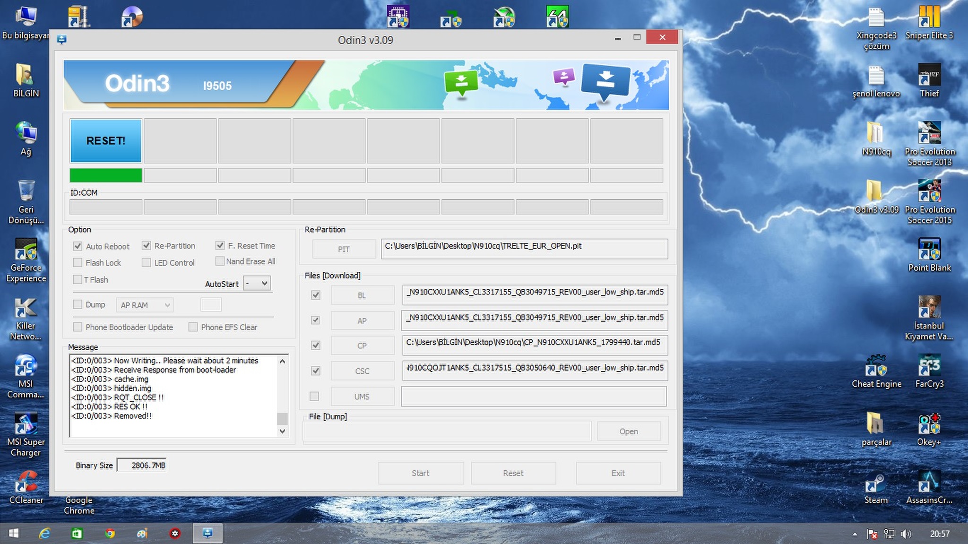Disable the Re-Partition checkbox
The image size is (968, 544).
(147, 246)
